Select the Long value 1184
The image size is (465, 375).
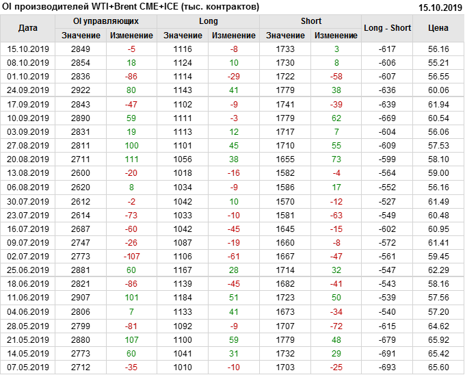click(183, 298)
